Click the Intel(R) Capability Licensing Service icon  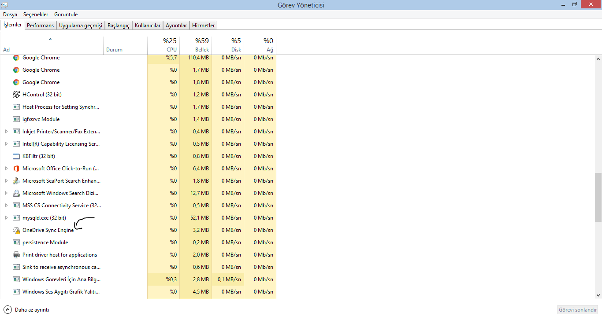tap(16, 144)
